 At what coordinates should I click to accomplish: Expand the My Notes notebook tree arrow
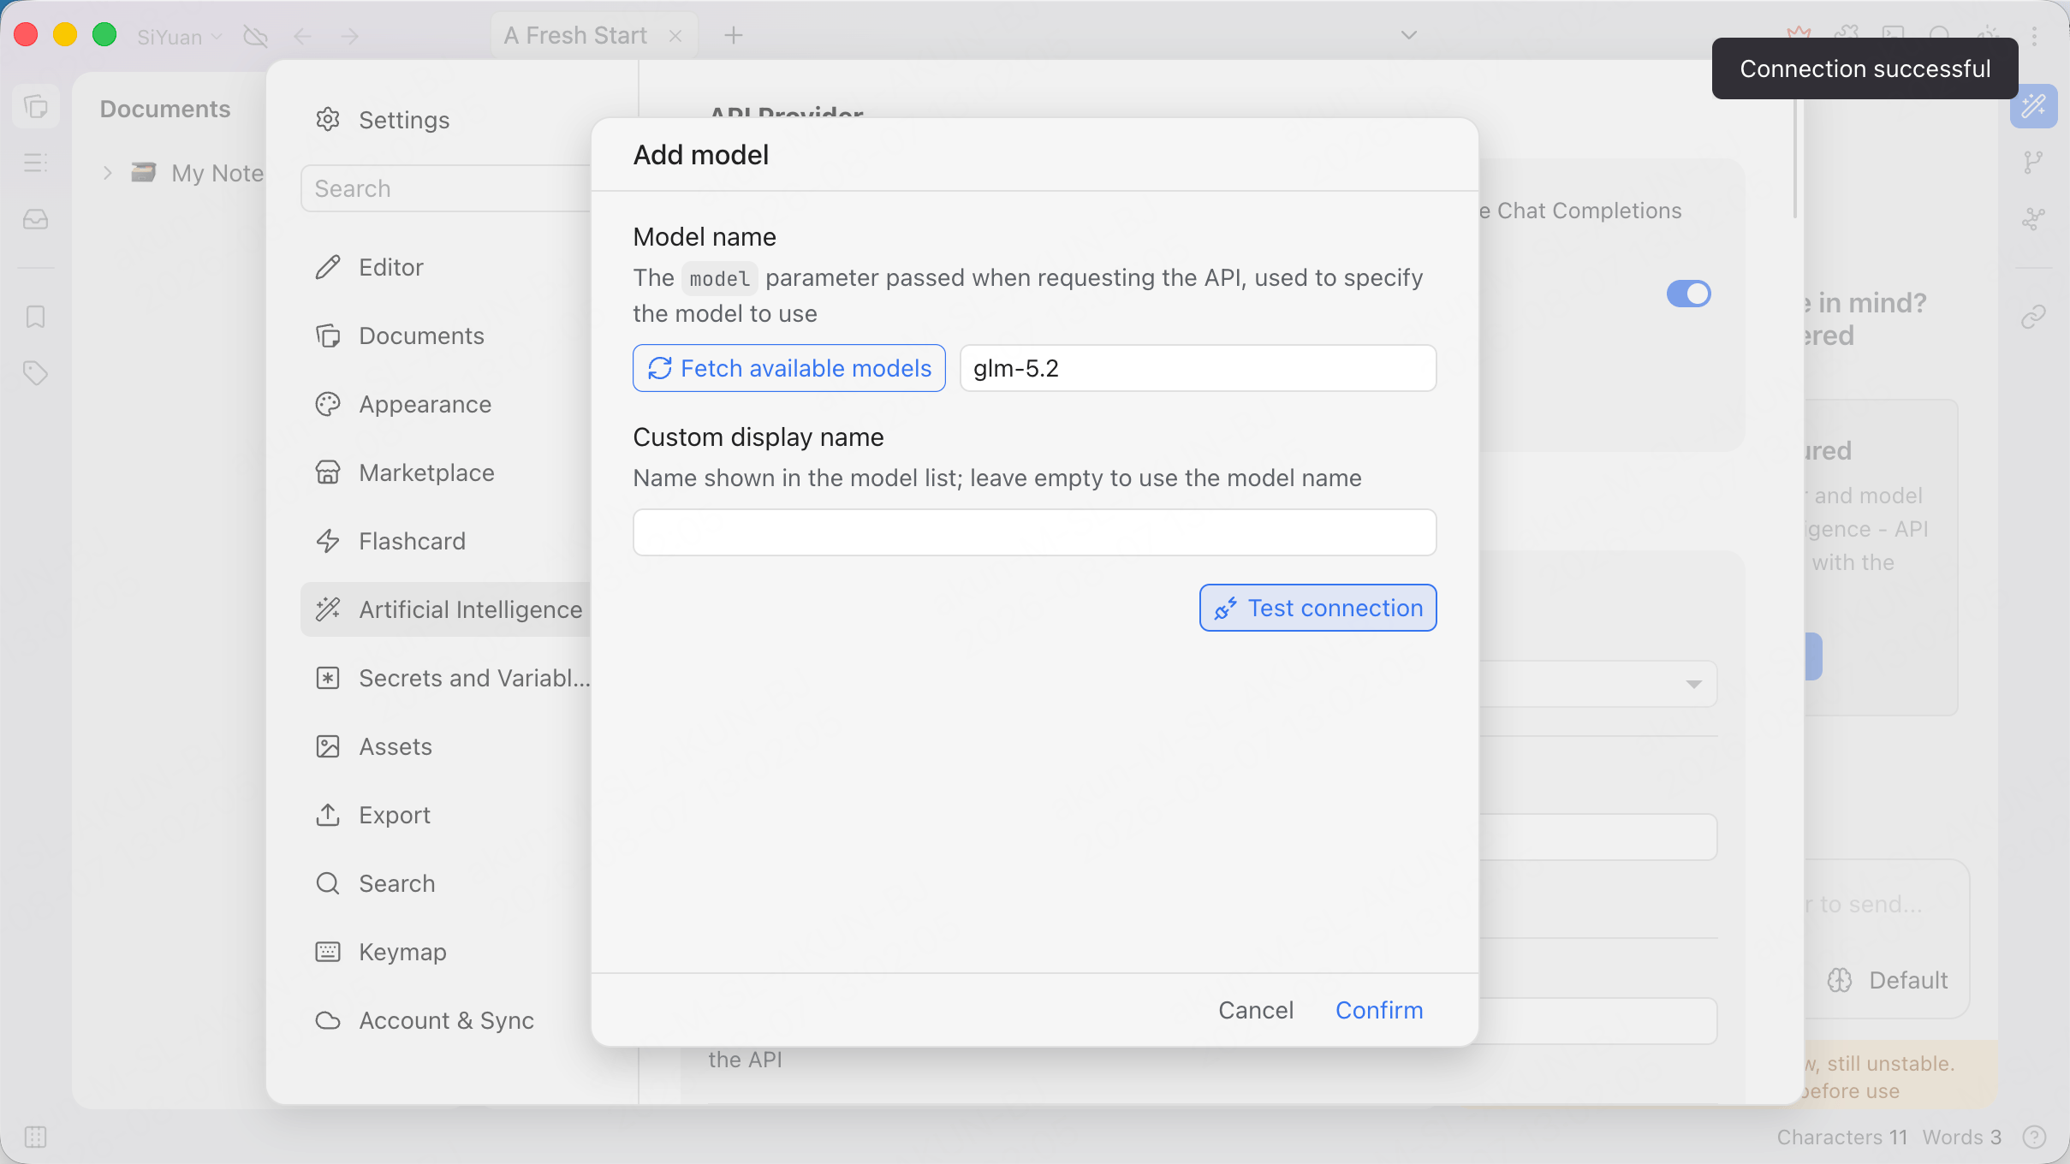click(108, 173)
